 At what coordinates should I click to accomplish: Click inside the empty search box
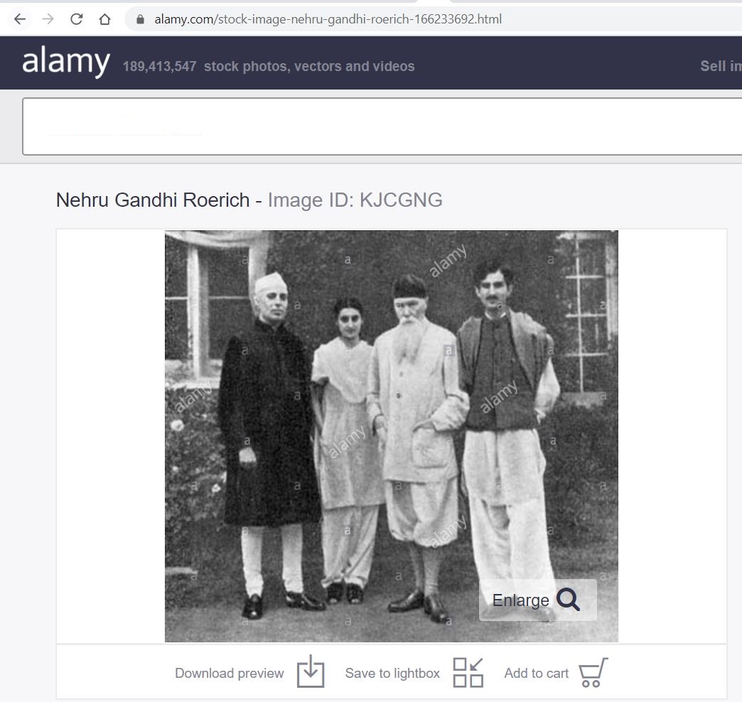click(382, 126)
